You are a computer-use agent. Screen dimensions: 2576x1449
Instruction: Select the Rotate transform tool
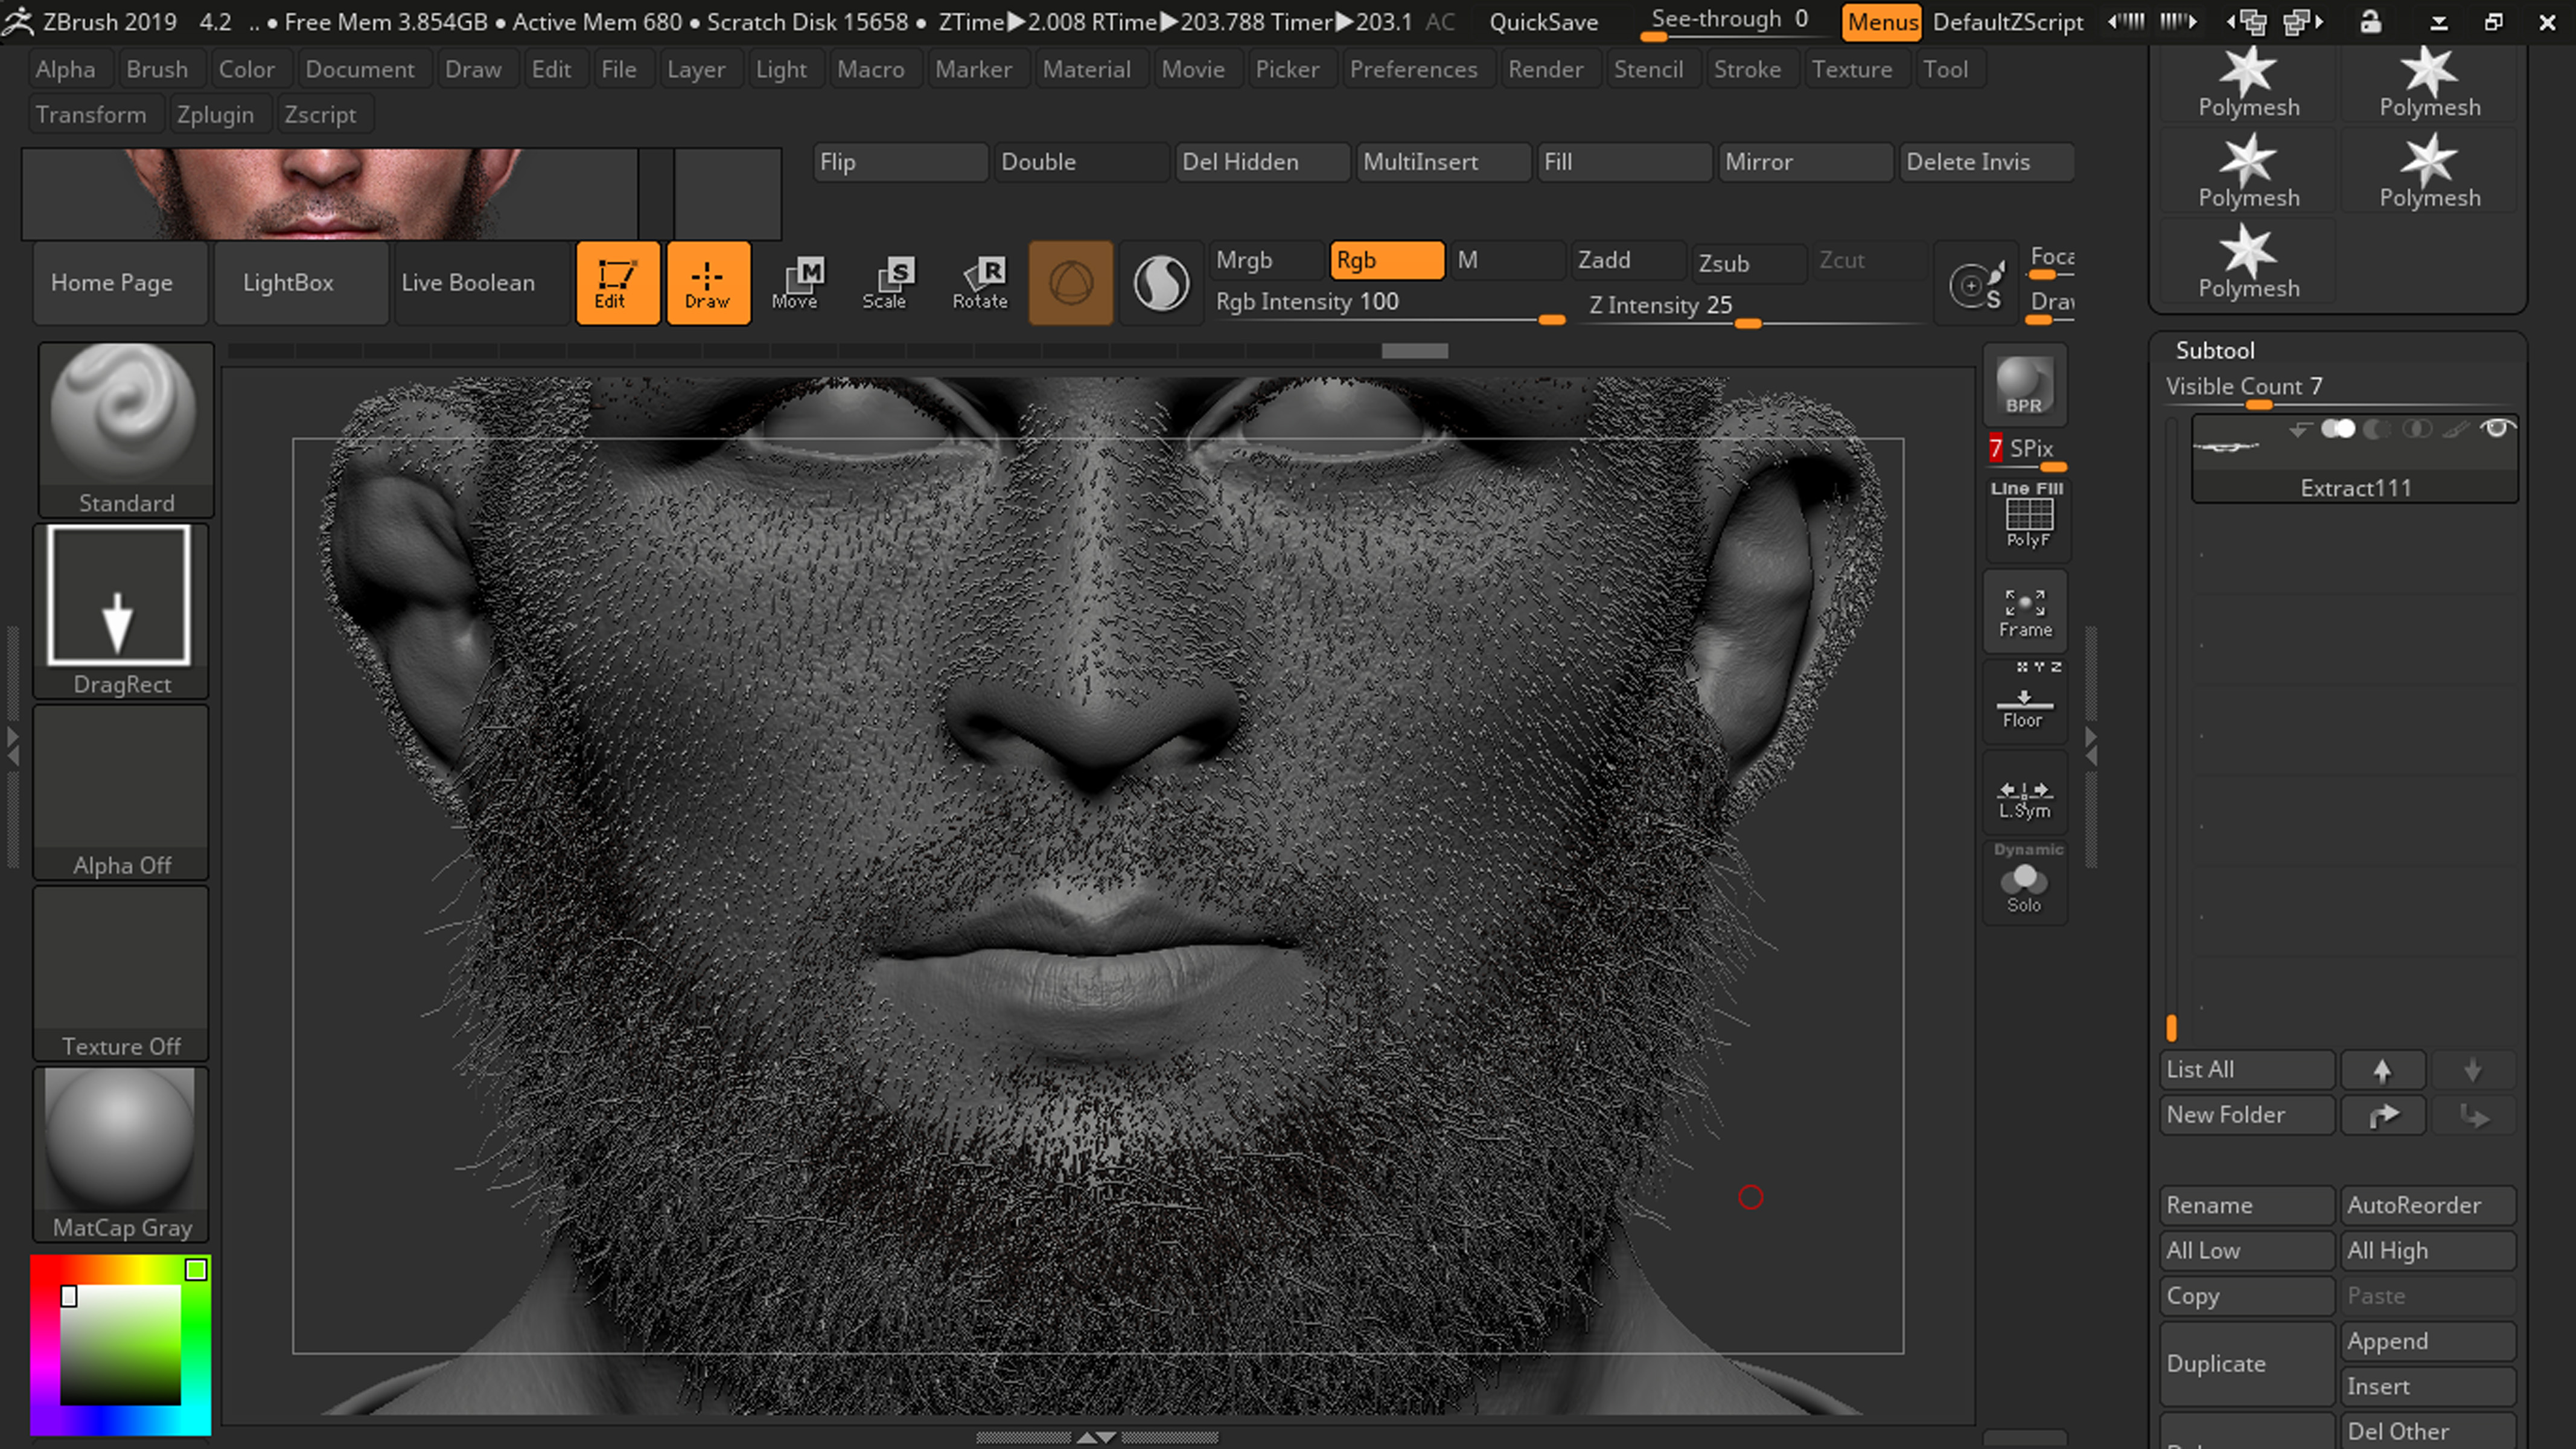[x=980, y=283]
